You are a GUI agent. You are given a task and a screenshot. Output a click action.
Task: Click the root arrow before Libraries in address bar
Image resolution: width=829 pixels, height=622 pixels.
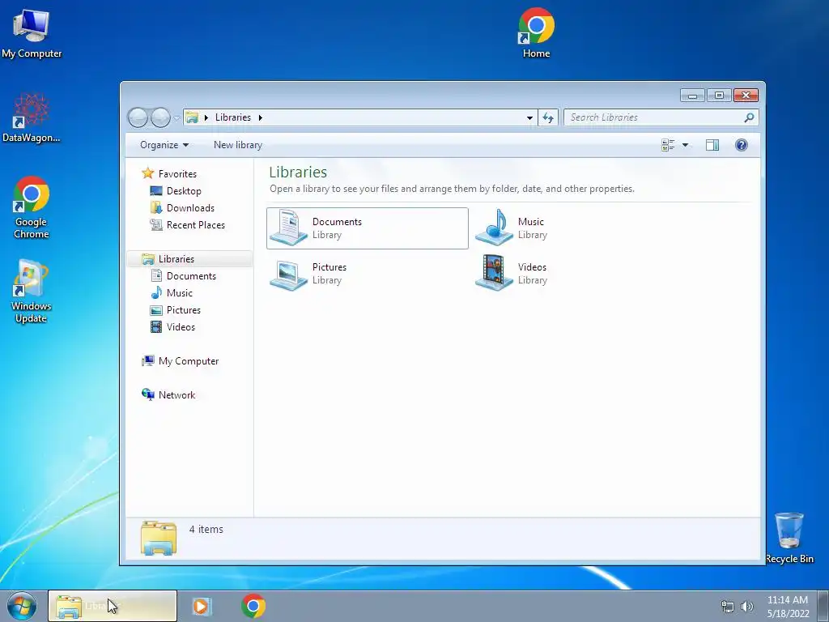[x=206, y=117]
